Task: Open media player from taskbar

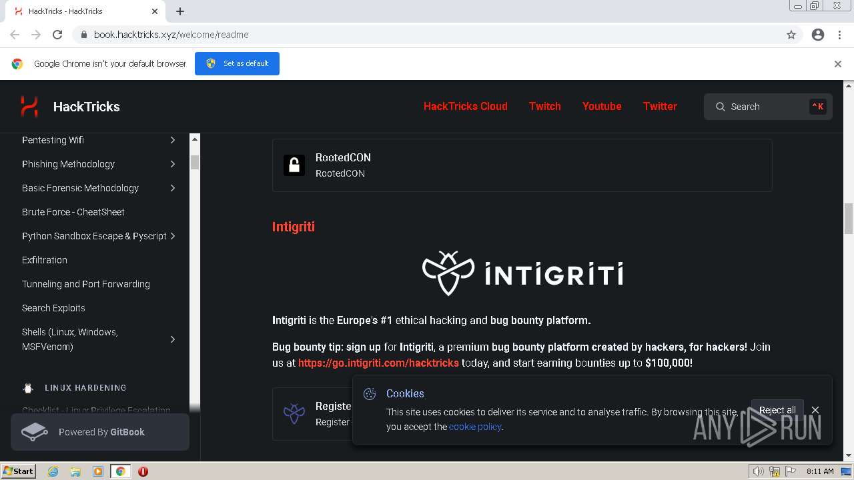Action: 98,471
